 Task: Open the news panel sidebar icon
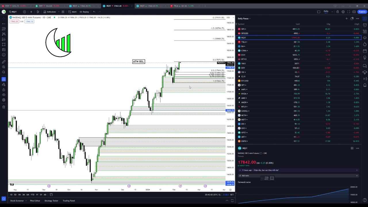coord(365,31)
